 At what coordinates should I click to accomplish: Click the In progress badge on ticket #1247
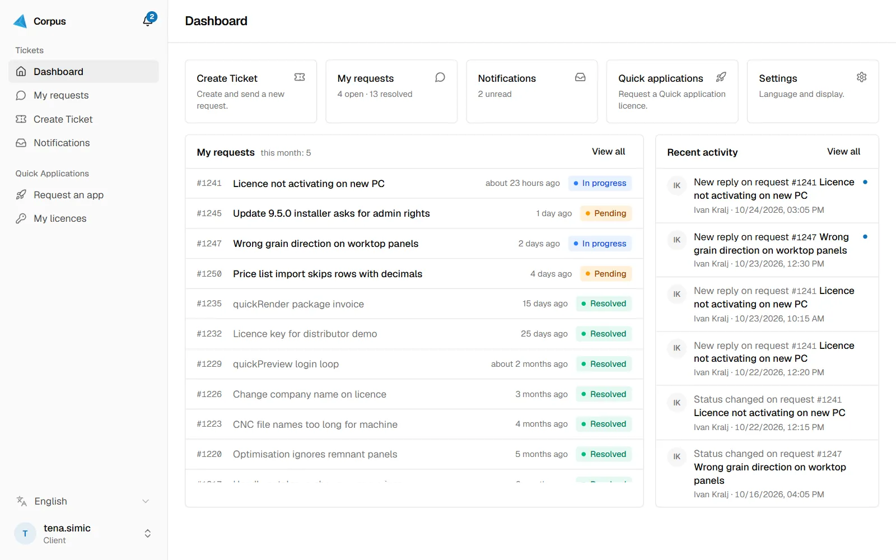tap(600, 244)
